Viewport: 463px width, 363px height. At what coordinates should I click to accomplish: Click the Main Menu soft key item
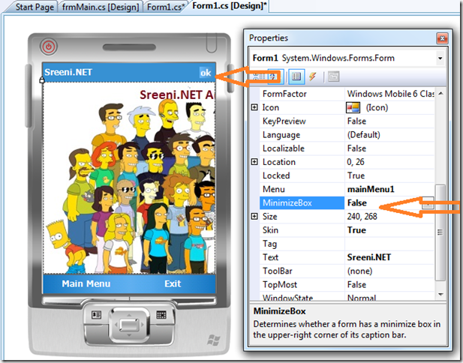coord(86,283)
